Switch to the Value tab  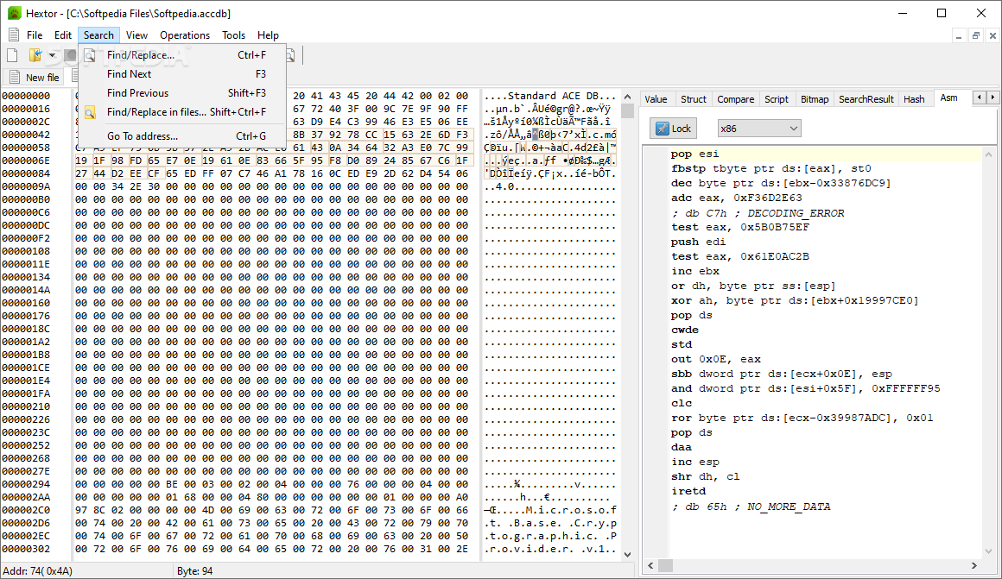pos(656,99)
